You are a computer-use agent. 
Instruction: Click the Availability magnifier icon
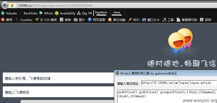tap(57, 13)
